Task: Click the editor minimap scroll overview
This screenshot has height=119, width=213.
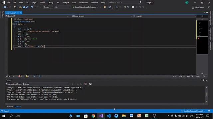Action: [x=202, y=37]
